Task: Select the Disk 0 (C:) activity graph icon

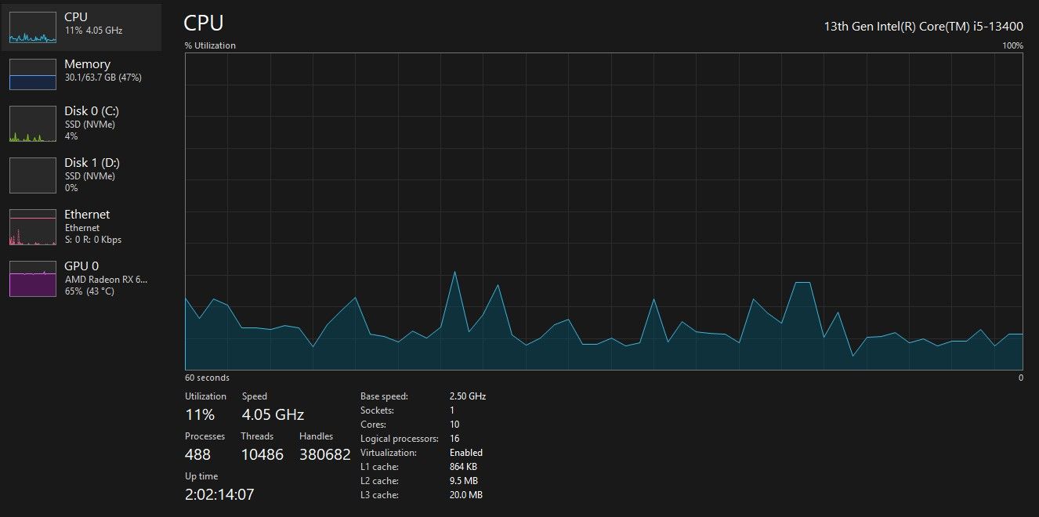Action: pyautogui.click(x=33, y=125)
